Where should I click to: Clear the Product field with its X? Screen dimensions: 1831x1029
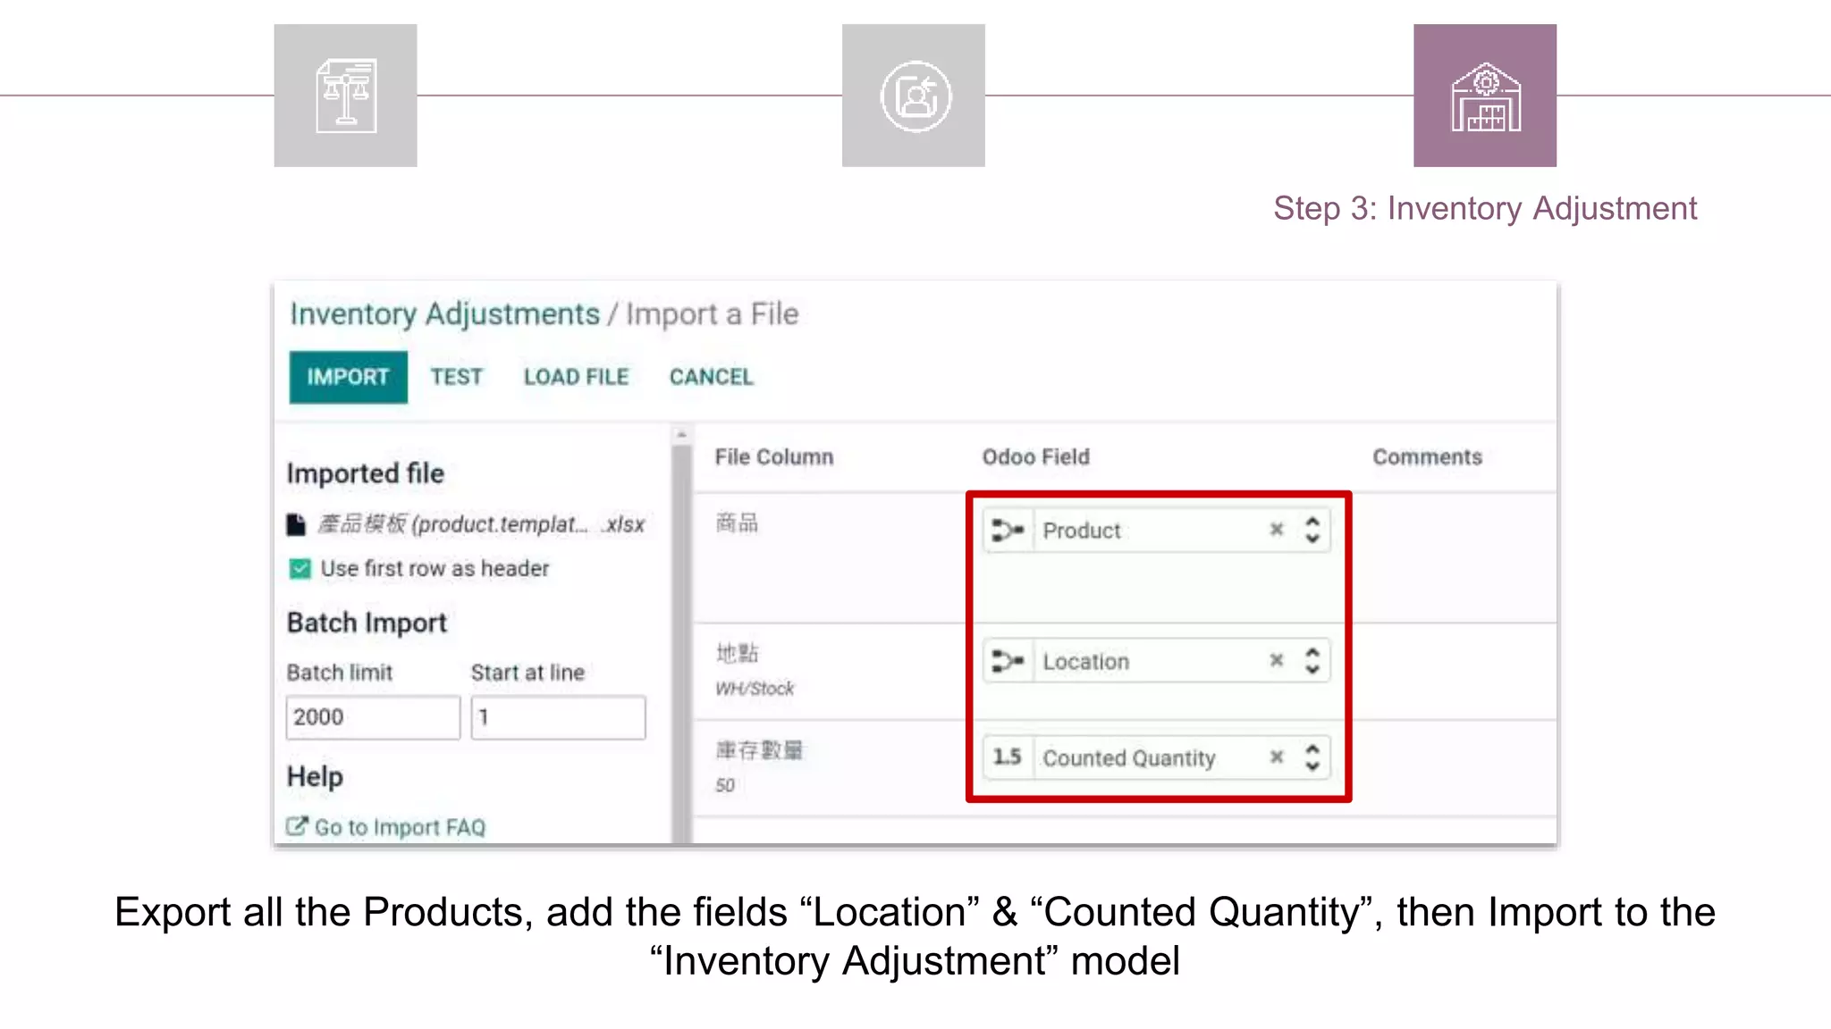tap(1277, 530)
